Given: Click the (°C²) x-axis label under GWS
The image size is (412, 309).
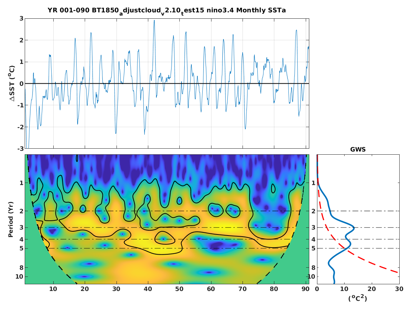Looking at the screenshot, I should click(x=358, y=298).
